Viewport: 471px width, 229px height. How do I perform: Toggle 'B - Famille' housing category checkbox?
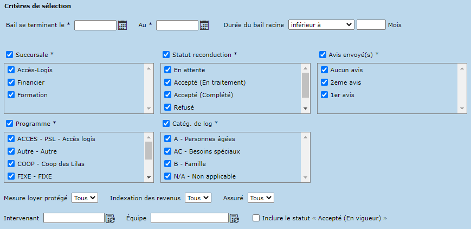(x=168, y=164)
